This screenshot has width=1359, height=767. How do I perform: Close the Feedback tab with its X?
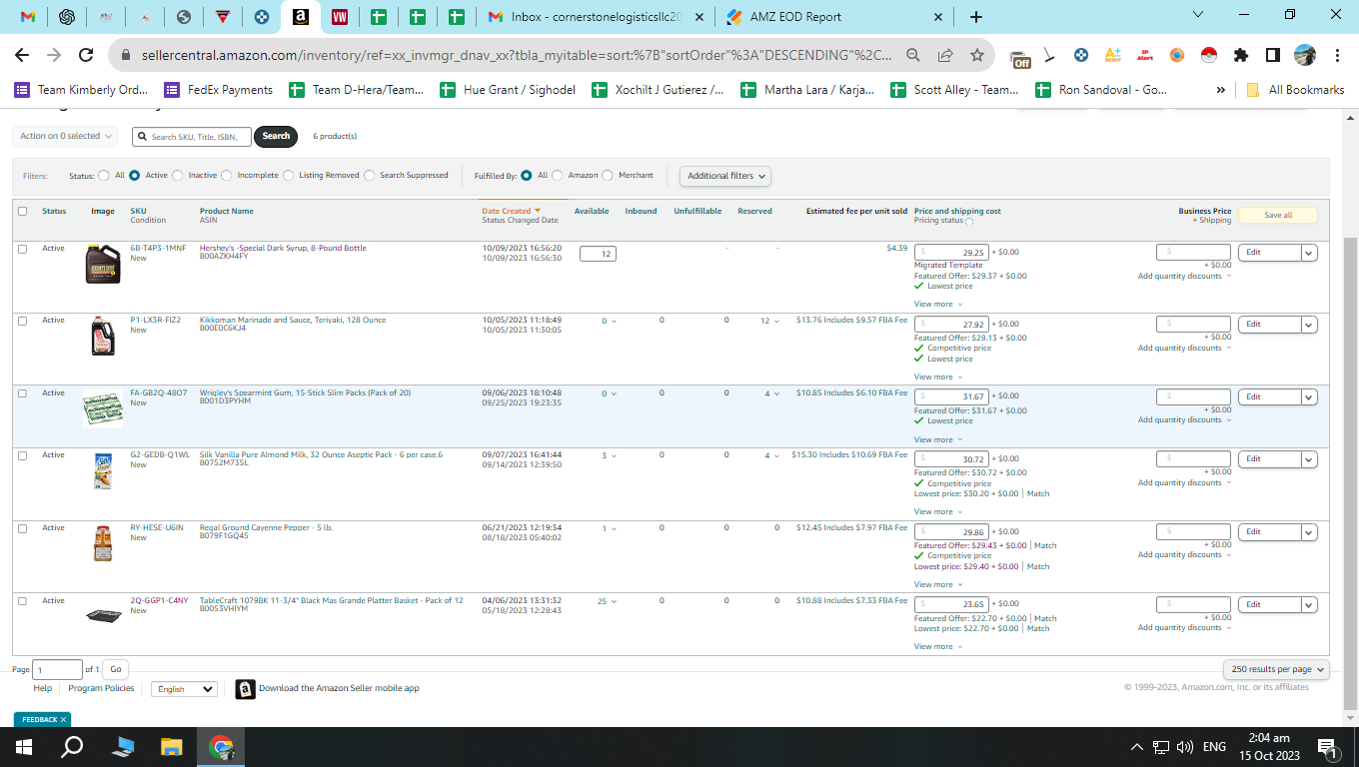(x=63, y=719)
